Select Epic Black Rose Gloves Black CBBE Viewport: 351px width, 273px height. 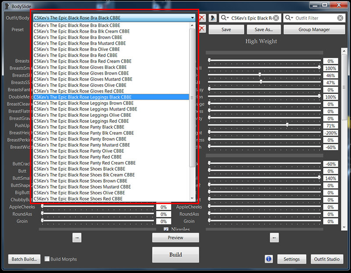(x=111, y=67)
